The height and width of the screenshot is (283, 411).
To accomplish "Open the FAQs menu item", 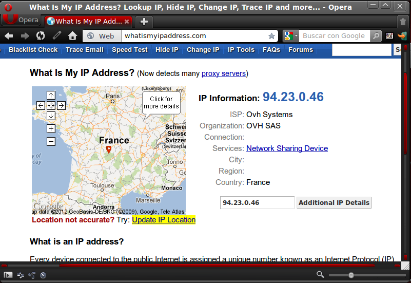I will click(x=271, y=50).
